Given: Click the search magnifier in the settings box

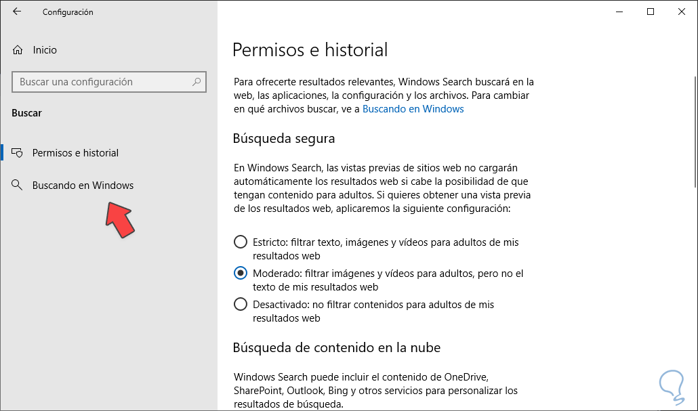Looking at the screenshot, I should [197, 82].
